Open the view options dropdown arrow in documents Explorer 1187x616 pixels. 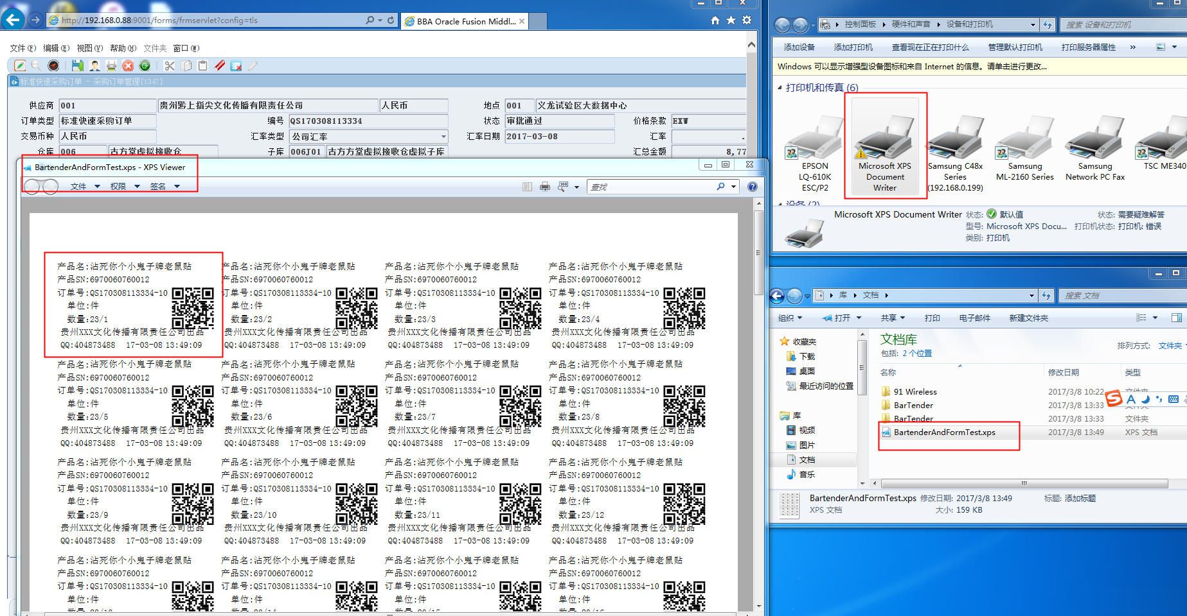point(1155,318)
